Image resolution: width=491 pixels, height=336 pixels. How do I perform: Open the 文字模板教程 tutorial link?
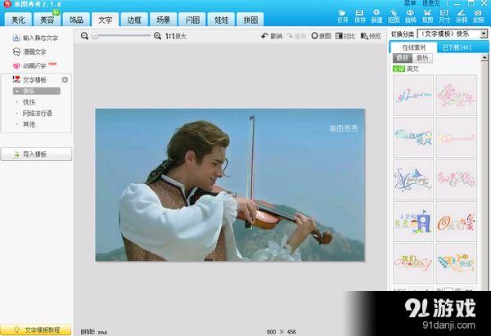tap(36, 330)
